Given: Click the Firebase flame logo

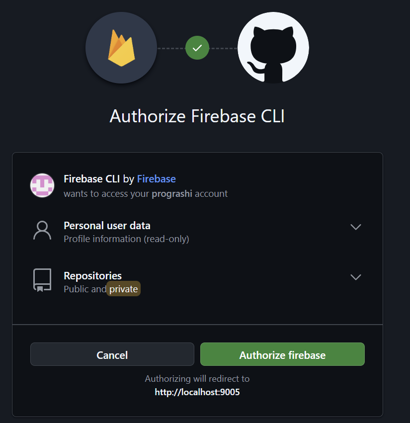Looking at the screenshot, I should click(x=121, y=48).
